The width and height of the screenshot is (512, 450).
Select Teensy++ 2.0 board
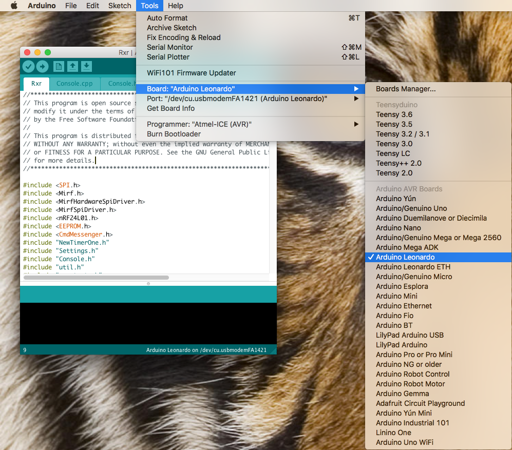click(439, 163)
